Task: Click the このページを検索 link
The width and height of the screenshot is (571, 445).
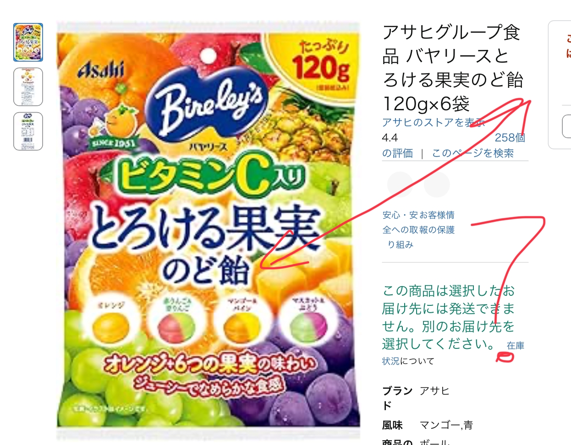Action: click(x=472, y=153)
